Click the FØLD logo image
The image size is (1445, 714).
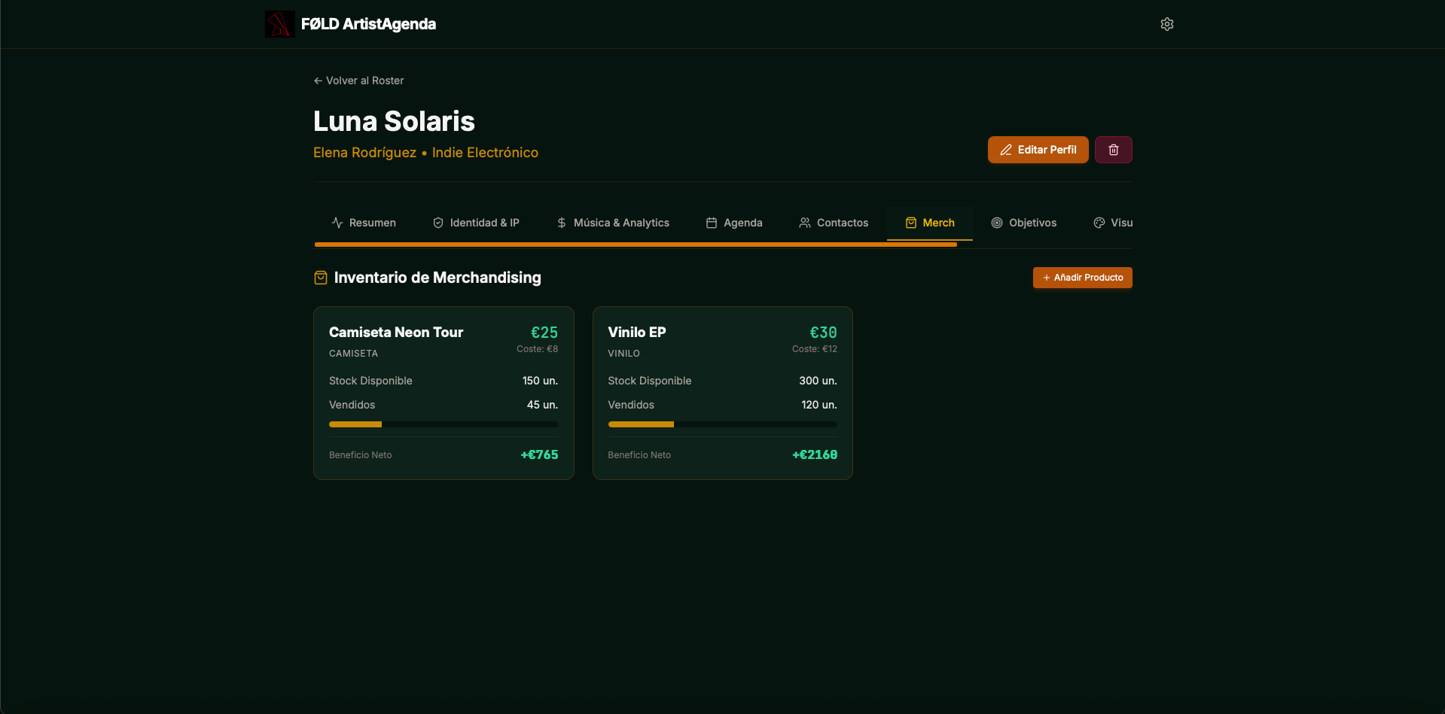click(x=280, y=24)
